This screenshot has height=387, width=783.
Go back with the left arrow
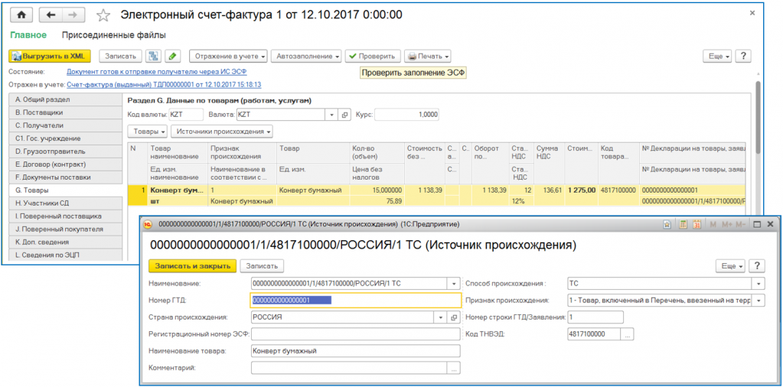click(51, 15)
